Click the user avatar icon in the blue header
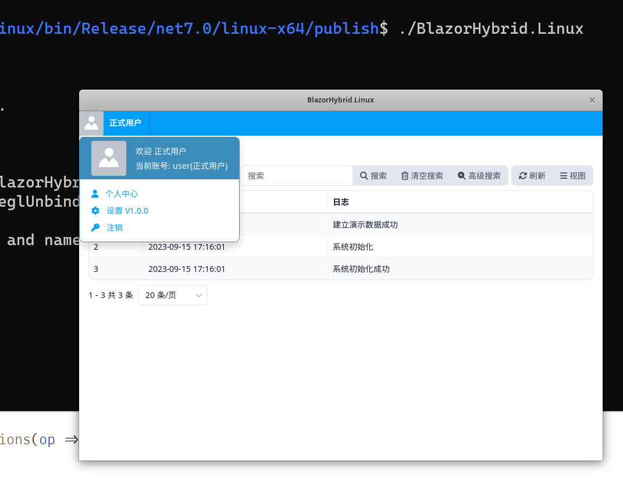623x478 pixels. (x=91, y=123)
